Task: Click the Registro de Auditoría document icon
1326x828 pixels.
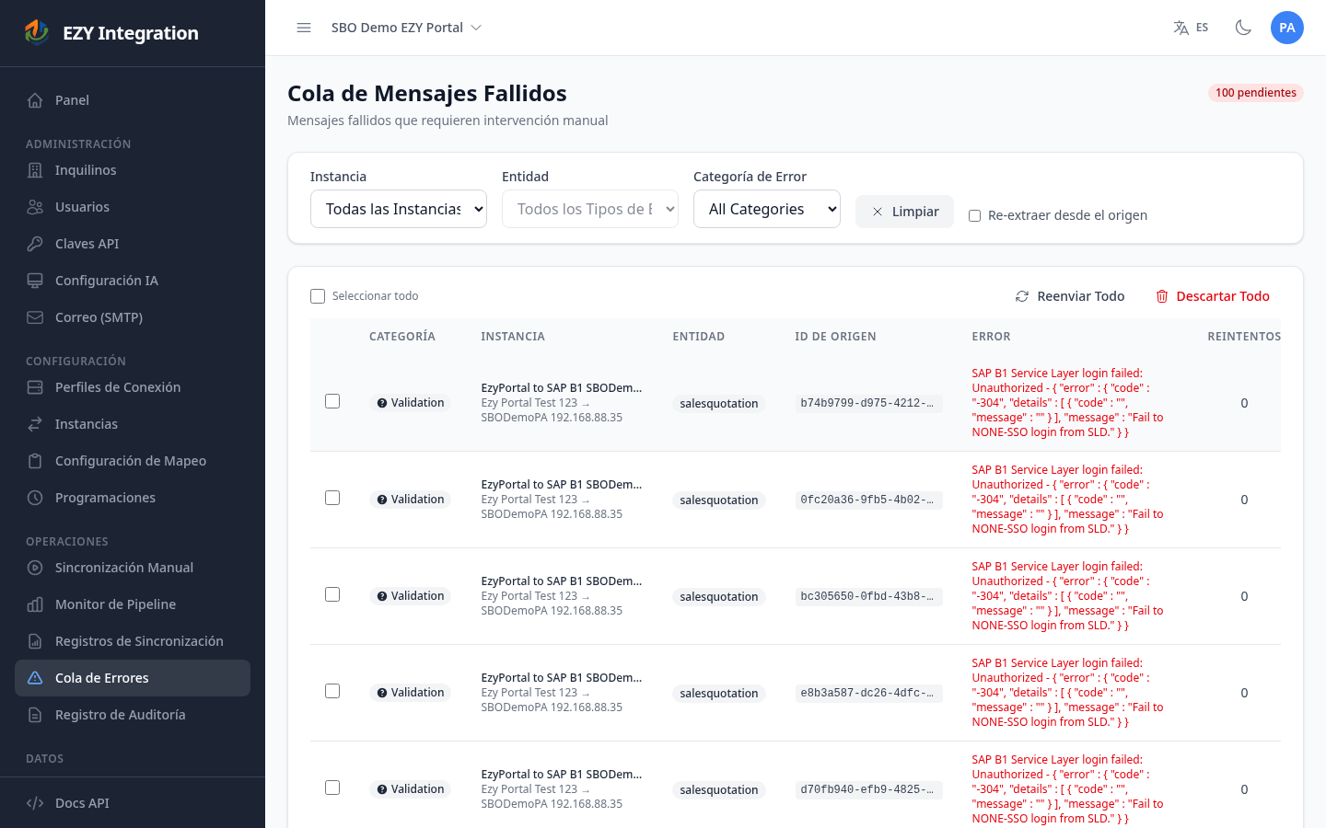Action: pyautogui.click(x=35, y=715)
